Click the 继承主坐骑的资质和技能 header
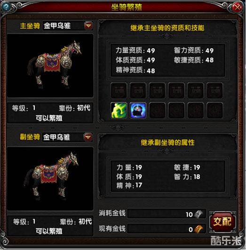Screen dimensions: 246x250 [x=167, y=28]
